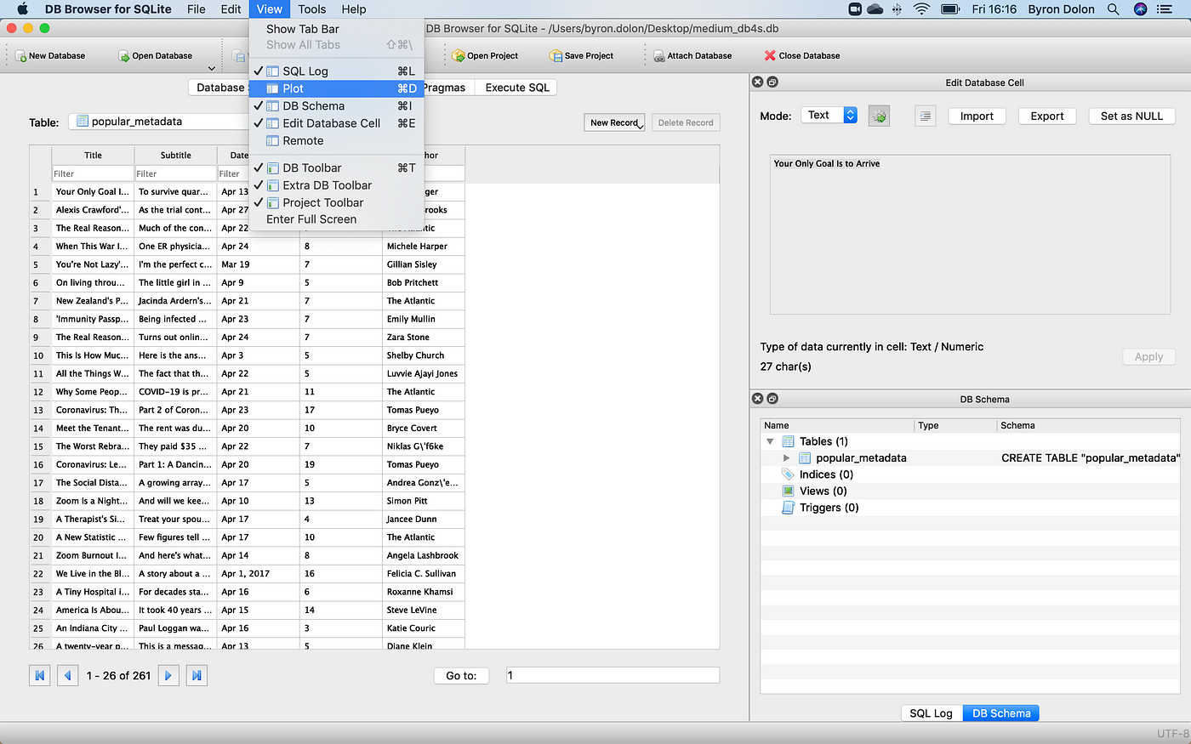Go to the next page of records
The width and height of the screenshot is (1191, 744).
pos(168,675)
